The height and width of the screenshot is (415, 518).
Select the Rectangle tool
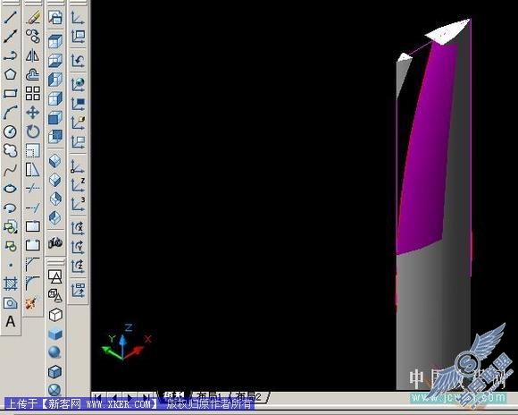pyautogui.click(x=10, y=93)
